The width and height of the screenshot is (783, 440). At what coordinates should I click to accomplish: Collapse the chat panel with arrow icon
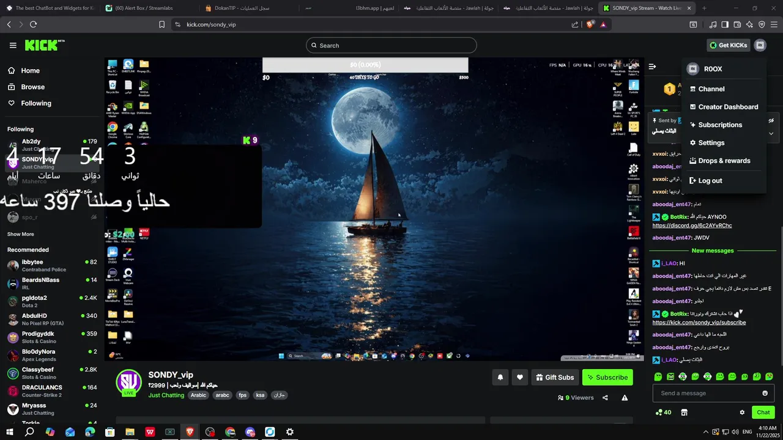pos(652,67)
